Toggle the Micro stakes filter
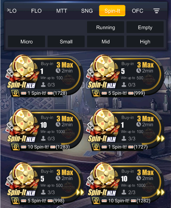171x208 pixels. pos(27,41)
